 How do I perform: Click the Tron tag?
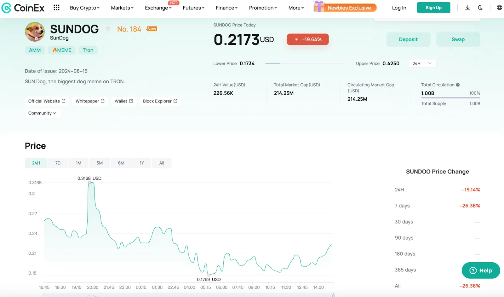click(x=88, y=50)
